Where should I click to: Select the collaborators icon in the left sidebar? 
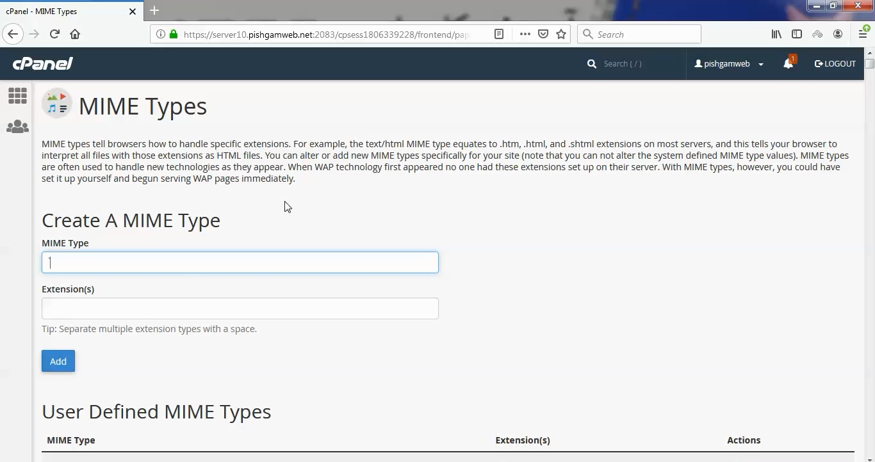[x=17, y=126]
